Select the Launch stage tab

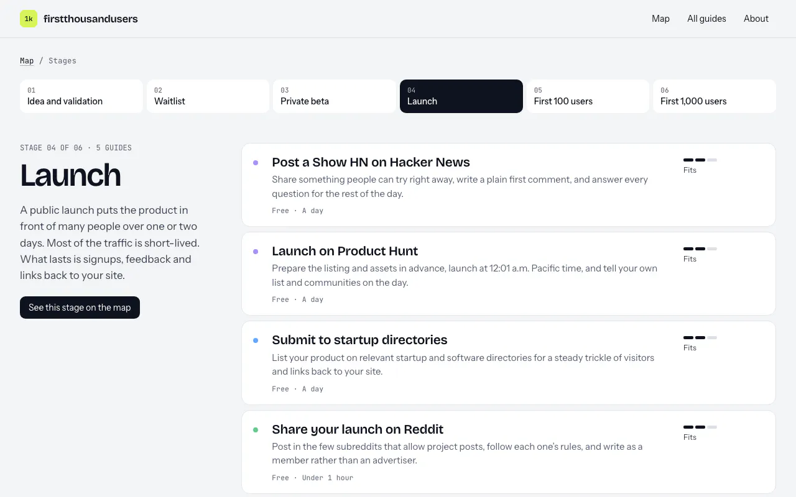pyautogui.click(x=461, y=96)
